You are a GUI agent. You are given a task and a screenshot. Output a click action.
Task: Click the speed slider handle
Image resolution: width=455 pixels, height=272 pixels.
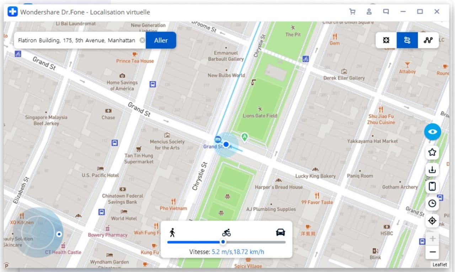[223, 242]
